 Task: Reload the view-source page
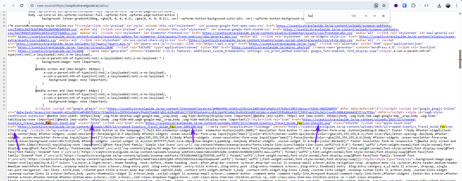[x=22, y=6]
